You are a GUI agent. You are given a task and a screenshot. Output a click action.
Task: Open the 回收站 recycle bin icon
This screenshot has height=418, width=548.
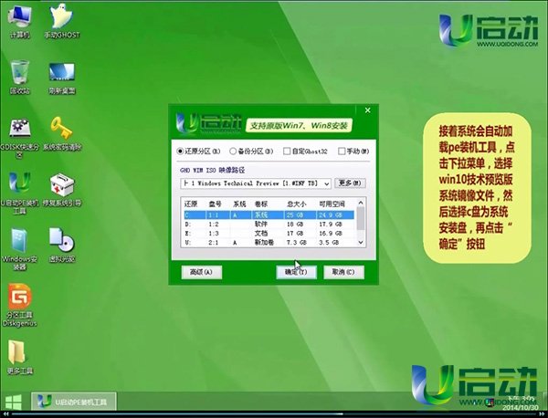pos(19,78)
